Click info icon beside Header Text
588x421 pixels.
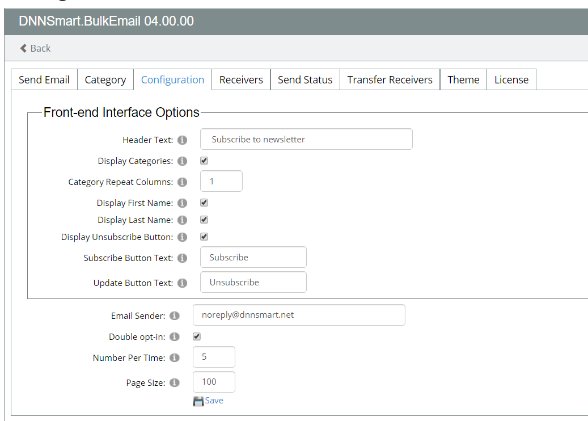[x=182, y=140]
